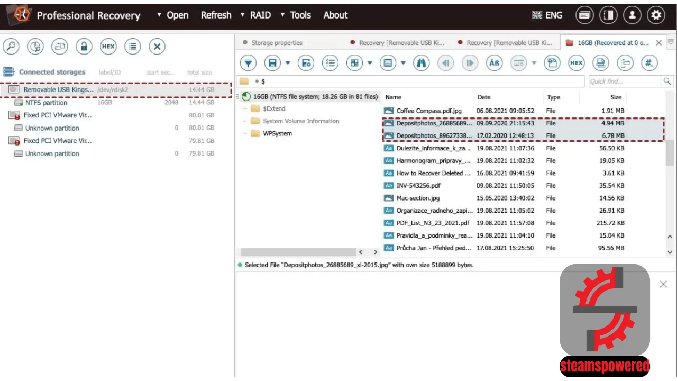Image resolution: width=677 pixels, height=381 pixels.
Task: Open the $Extend folder
Action: 274,108
